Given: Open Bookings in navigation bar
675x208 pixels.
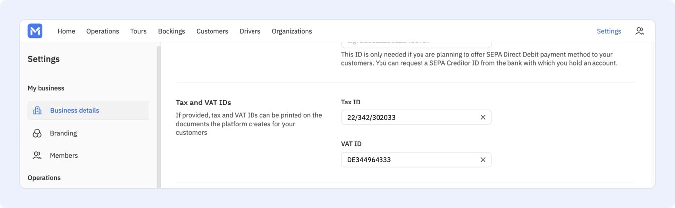Looking at the screenshot, I should coord(171,31).
